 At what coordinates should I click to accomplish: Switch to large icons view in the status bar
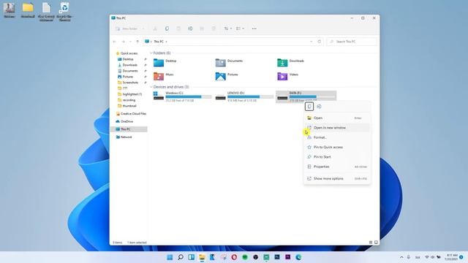(376, 243)
